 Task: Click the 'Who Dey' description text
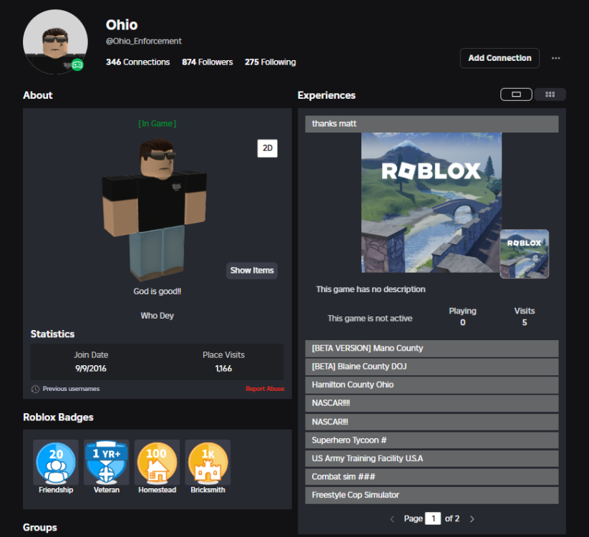pyautogui.click(x=157, y=316)
